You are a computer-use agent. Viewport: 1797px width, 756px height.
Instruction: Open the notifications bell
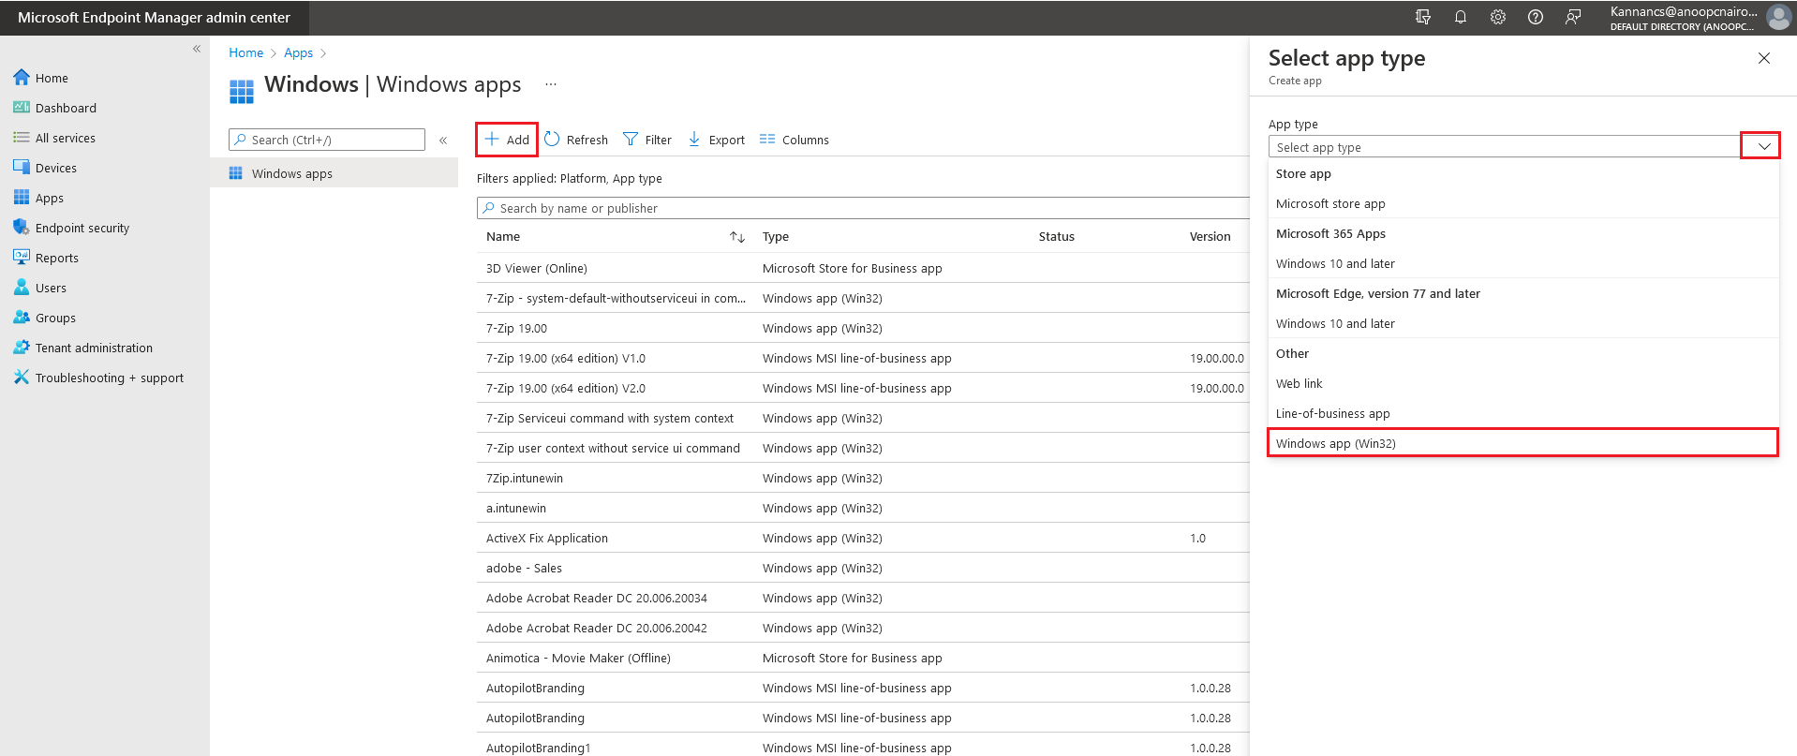click(x=1461, y=17)
